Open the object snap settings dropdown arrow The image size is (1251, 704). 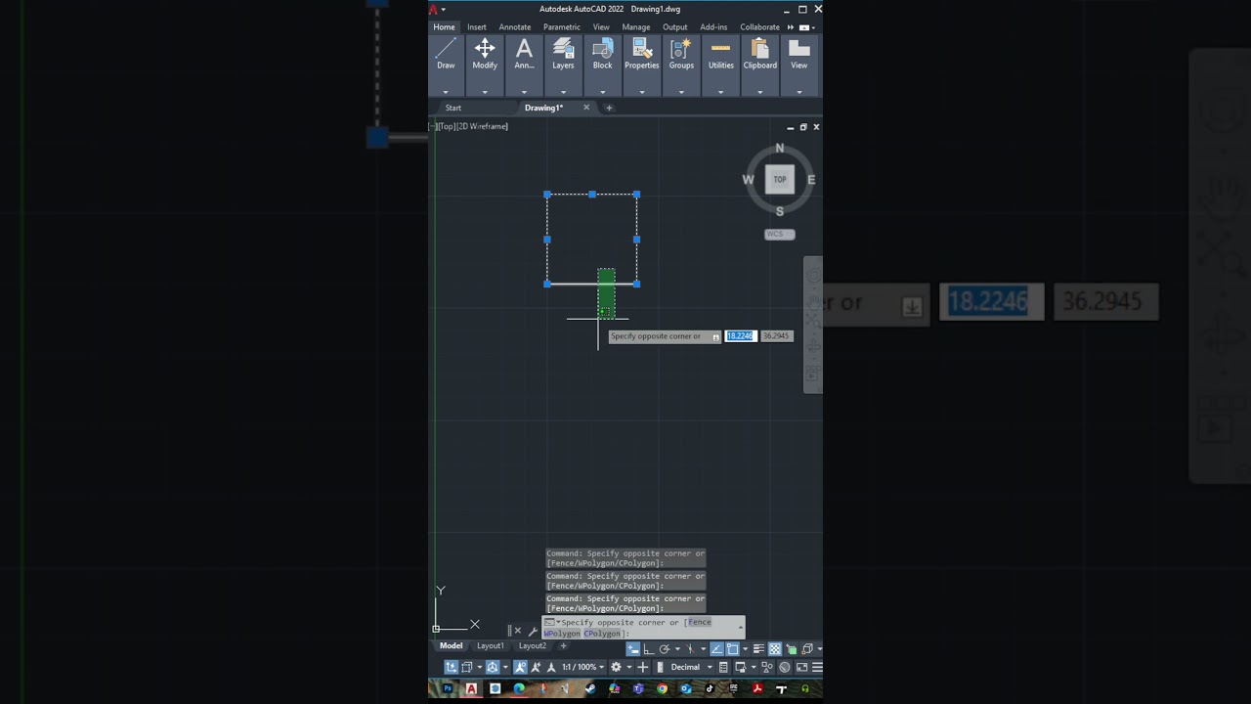745,648
